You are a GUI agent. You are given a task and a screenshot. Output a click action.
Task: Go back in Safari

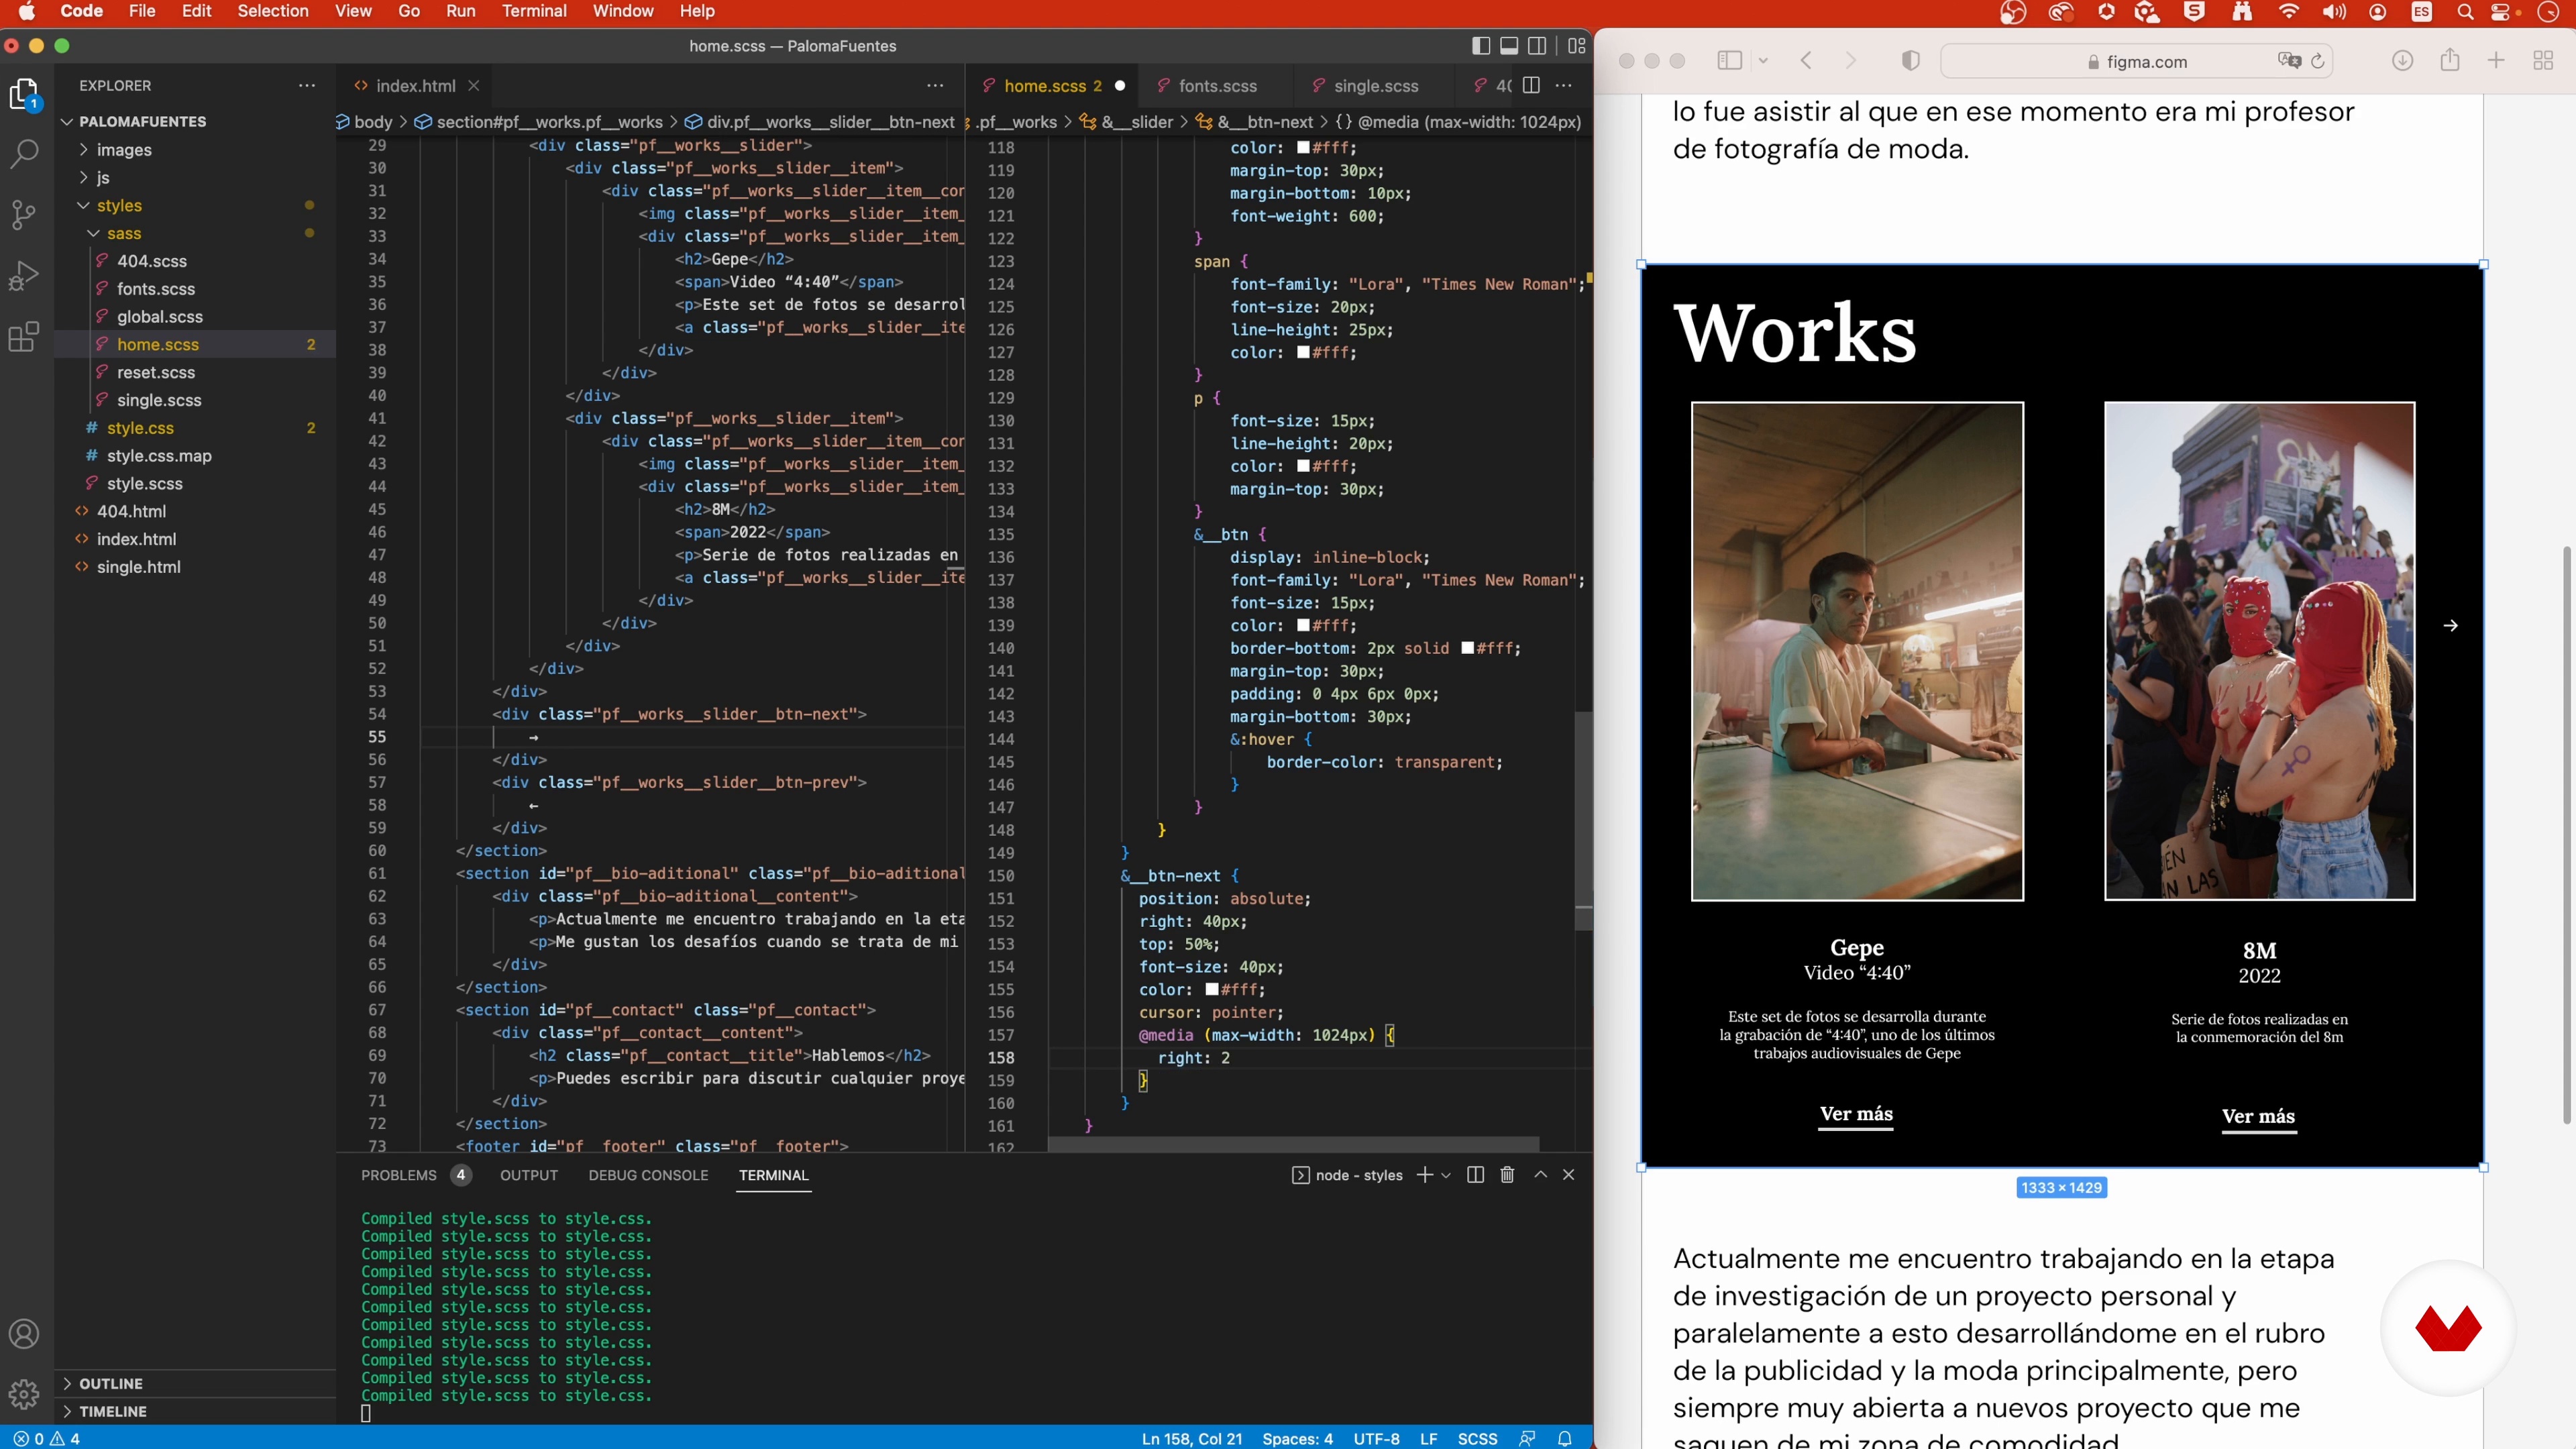pos(1806,61)
